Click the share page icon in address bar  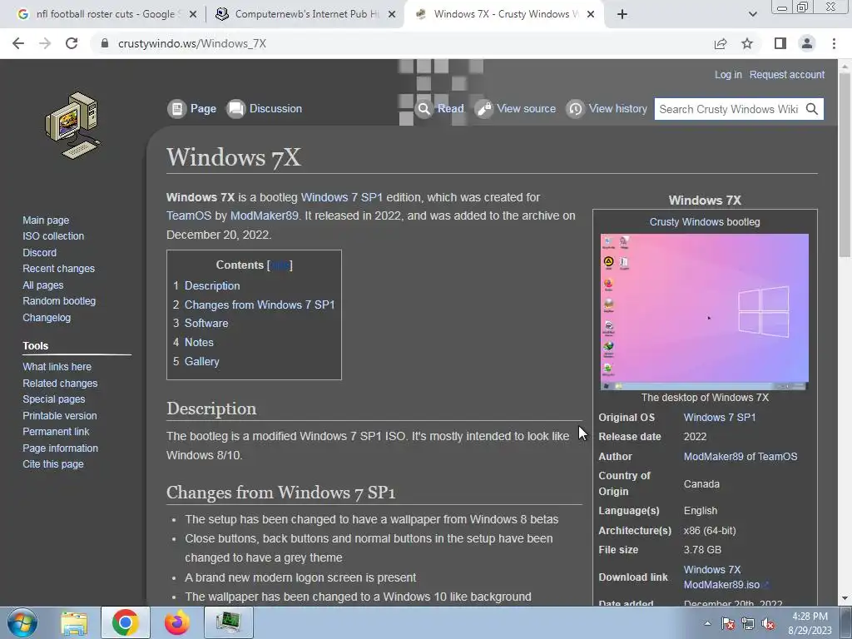pos(721,43)
